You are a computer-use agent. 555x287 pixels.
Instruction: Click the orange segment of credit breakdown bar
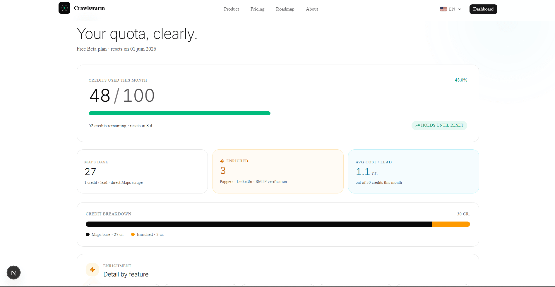point(451,224)
